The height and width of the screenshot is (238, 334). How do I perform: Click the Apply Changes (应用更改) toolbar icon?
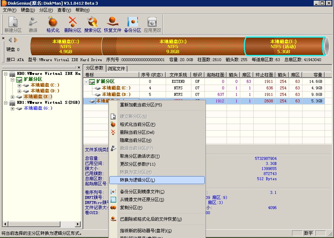[152, 25]
